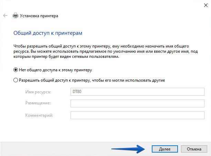Click the "Комментарий:" label

(39, 115)
